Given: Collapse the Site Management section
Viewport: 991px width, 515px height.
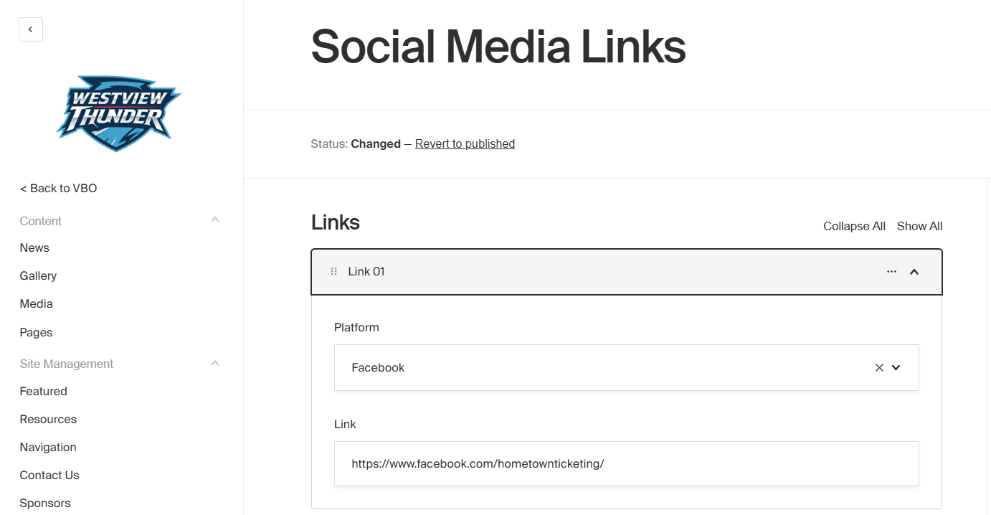Looking at the screenshot, I should coord(215,364).
